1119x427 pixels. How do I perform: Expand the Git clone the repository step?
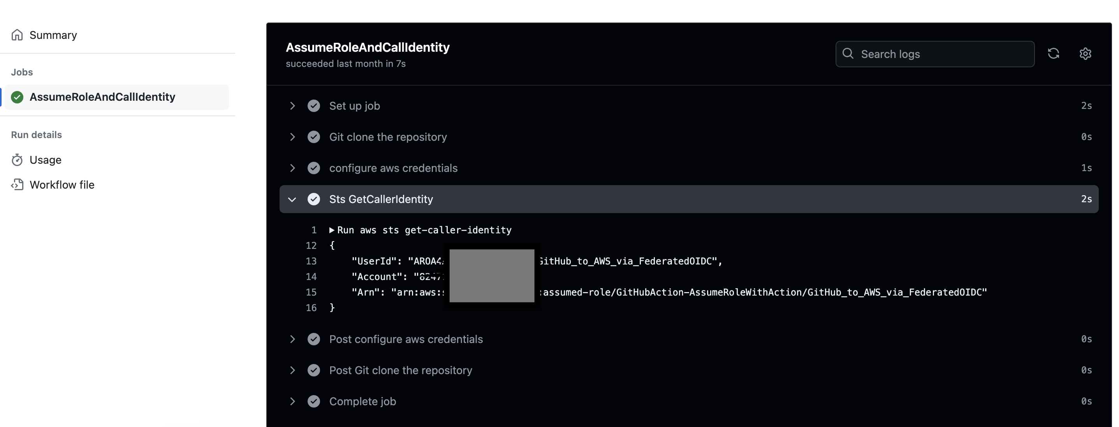[292, 136]
